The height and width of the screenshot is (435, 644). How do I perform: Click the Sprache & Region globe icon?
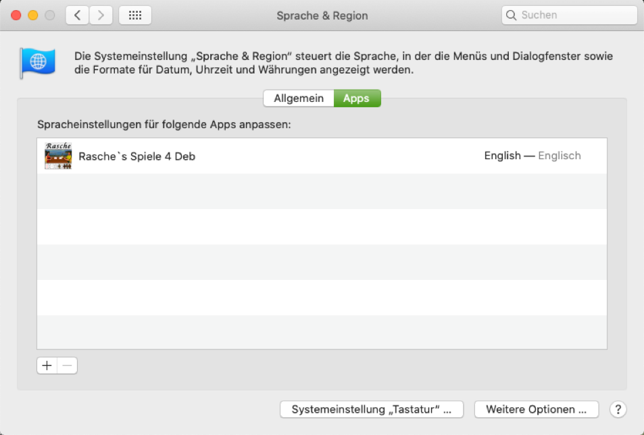37,61
